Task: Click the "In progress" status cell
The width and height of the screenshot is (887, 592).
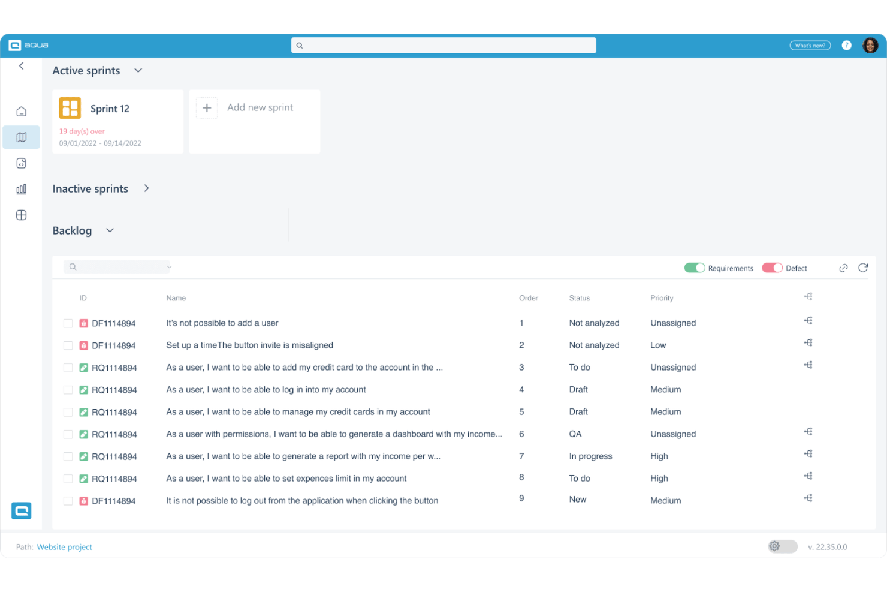Action: point(591,456)
